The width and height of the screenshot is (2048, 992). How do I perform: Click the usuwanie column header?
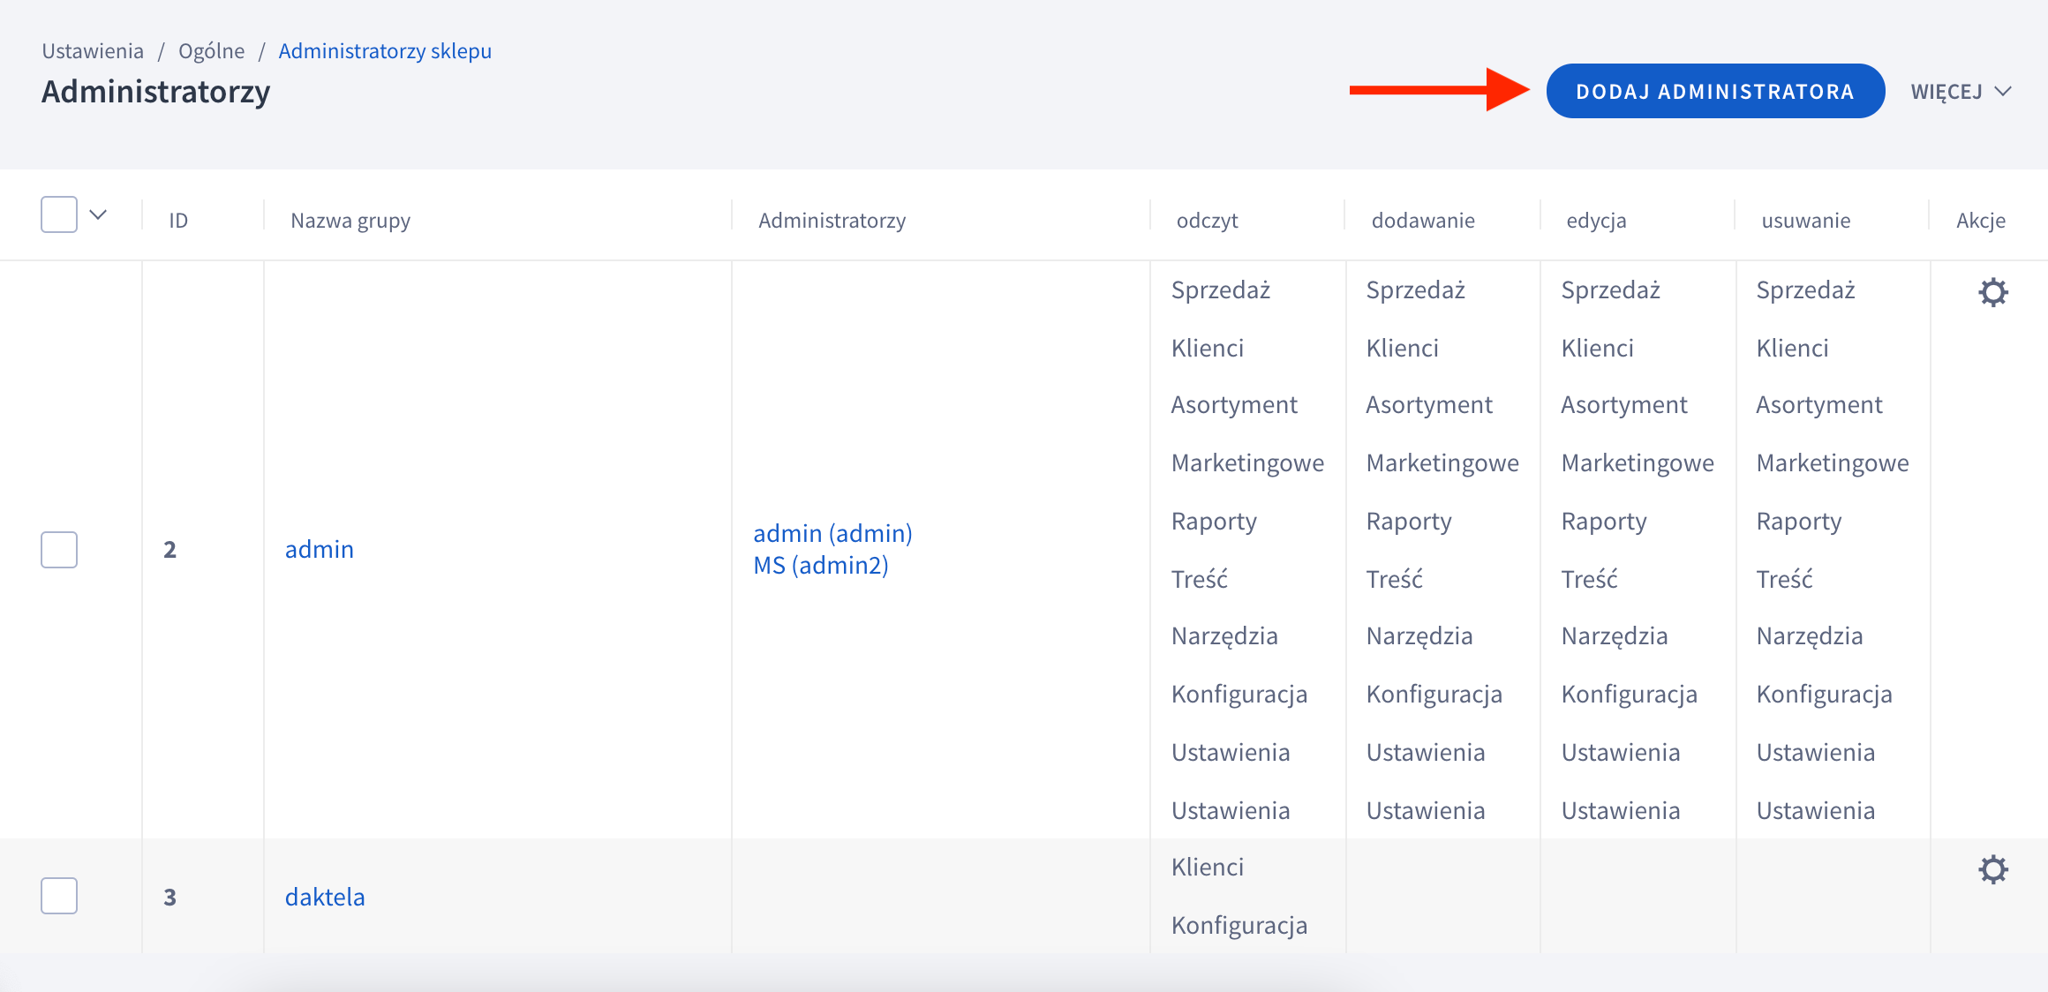click(x=1805, y=221)
